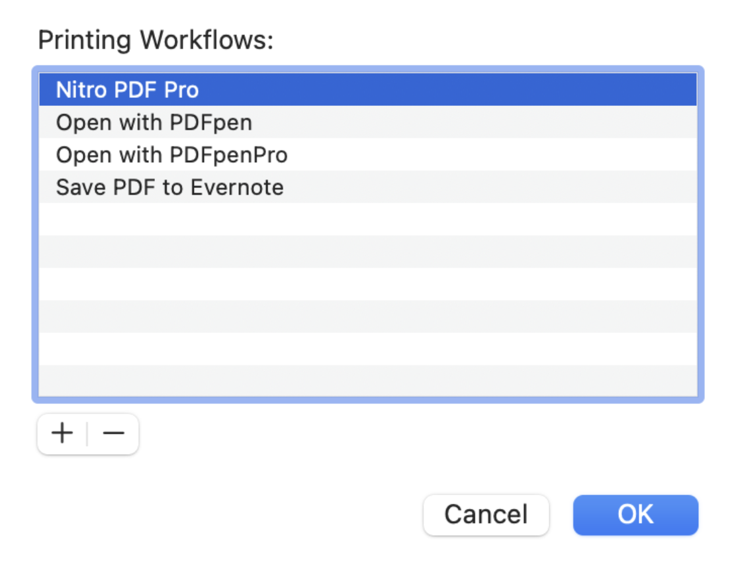740x564 pixels.
Task: Click blank space right of Open with PDFpenPro text
Action: 490,155
